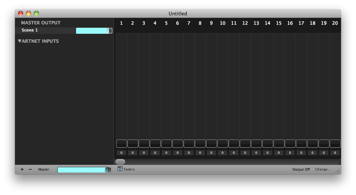The image size is (356, 195).
Task: Click the MASTER OUTPUT section header
Action: point(40,23)
